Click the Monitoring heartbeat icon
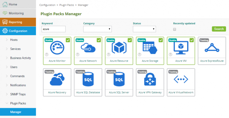229x118 pixels. coord(5,13)
